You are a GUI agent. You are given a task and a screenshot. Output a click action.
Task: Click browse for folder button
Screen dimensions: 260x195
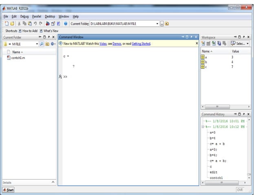tap(161, 24)
